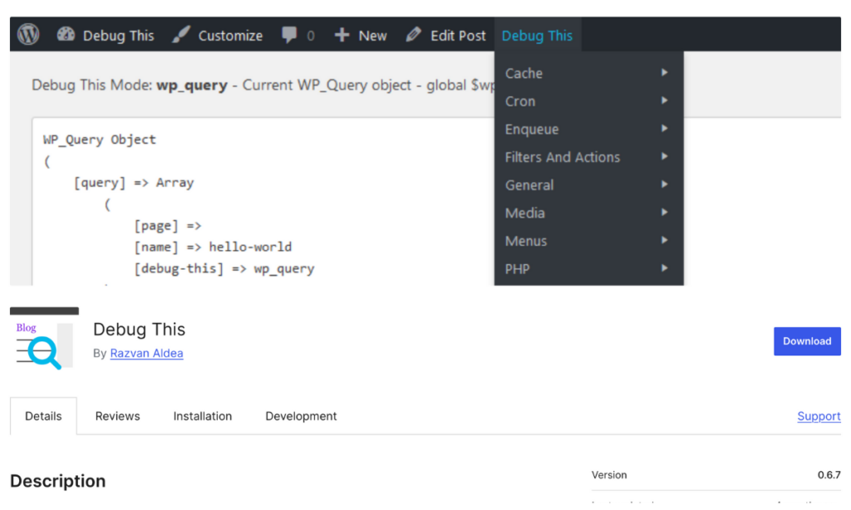The width and height of the screenshot is (851, 510).
Task: Click the Debug This speedometer icon
Action: 66,34
